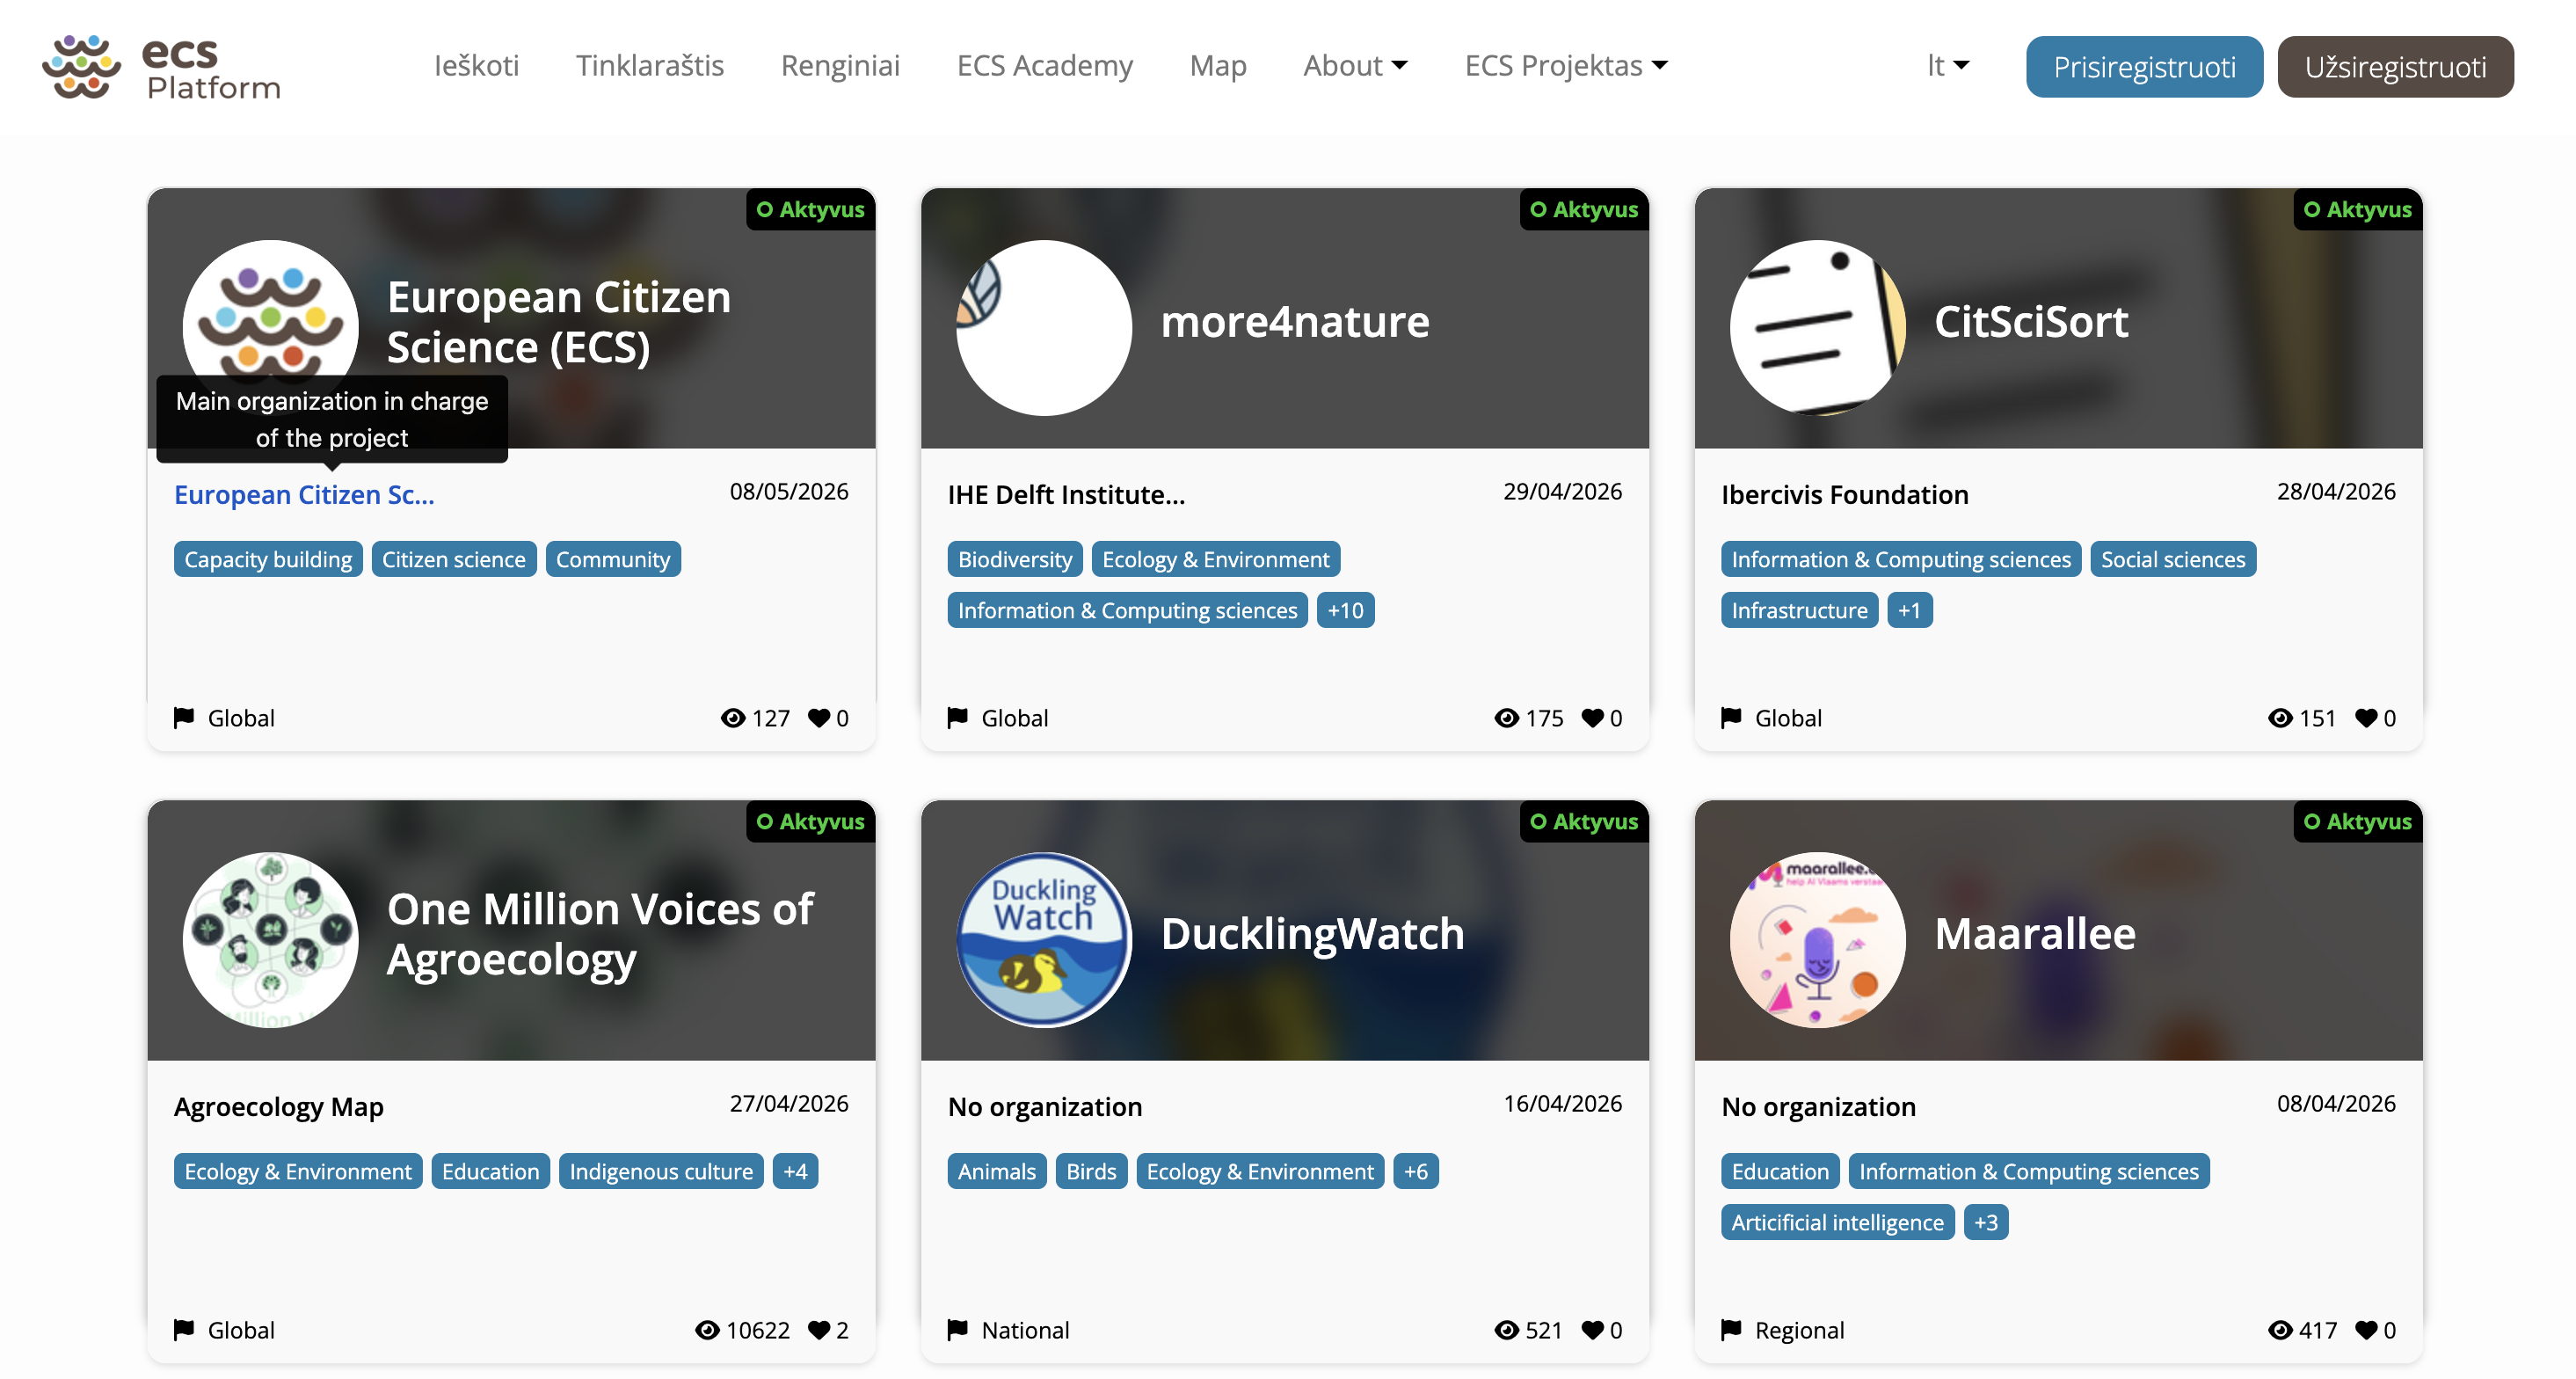Click the views eye icon on Maarallee card
This screenshot has width=2576, height=1379.
point(2280,1330)
